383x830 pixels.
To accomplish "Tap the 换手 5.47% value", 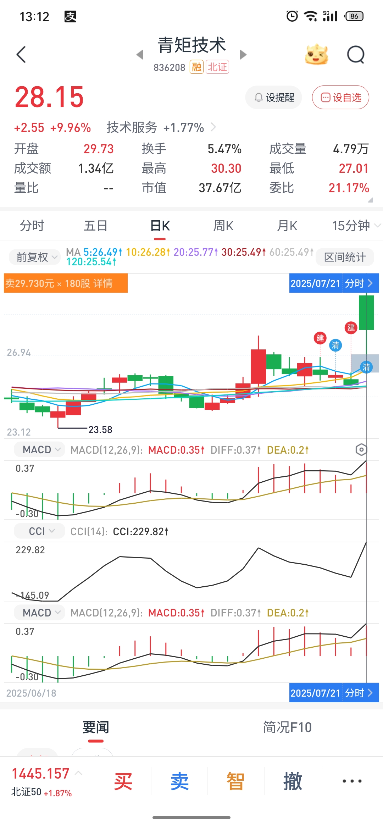I will (x=225, y=149).
